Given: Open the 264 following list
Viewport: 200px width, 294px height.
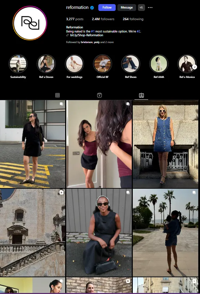Looking at the screenshot, I should pyautogui.click(x=133, y=19).
